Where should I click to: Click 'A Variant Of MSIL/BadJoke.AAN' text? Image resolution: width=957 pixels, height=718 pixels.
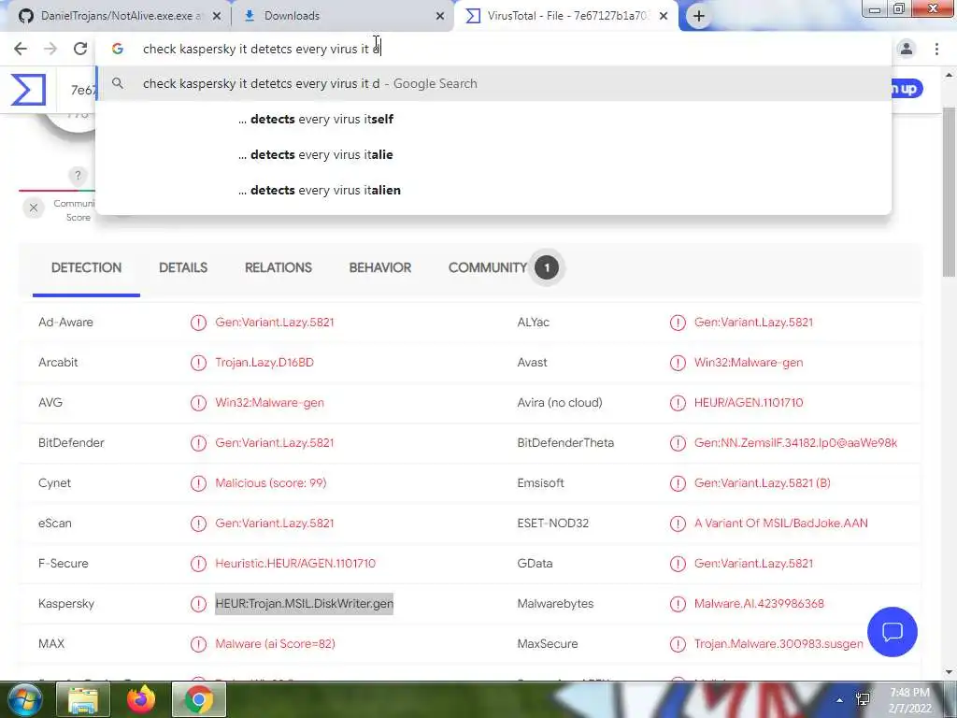tap(780, 524)
